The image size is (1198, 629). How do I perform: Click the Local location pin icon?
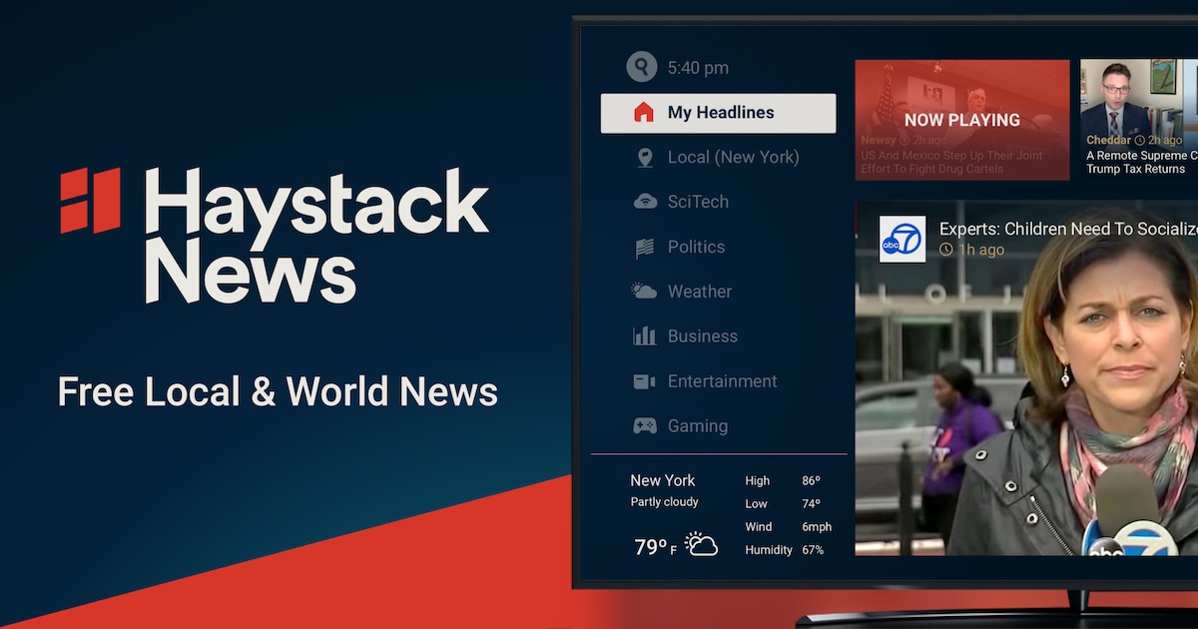645,158
